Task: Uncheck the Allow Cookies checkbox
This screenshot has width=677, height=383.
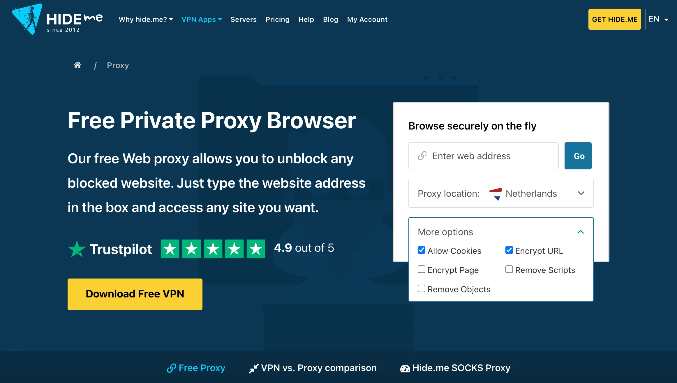Action: click(421, 250)
